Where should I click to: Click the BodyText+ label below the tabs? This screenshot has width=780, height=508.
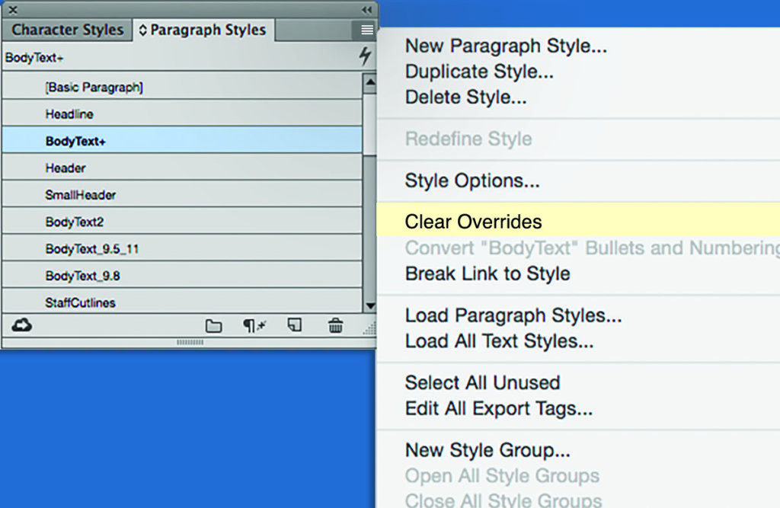[34, 58]
